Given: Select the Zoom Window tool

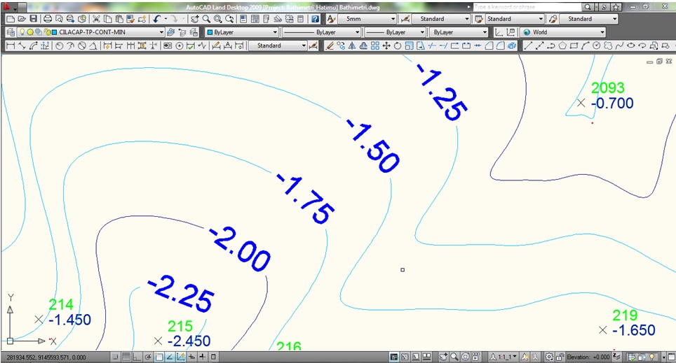Looking at the screenshot, I should pyautogui.click(x=217, y=19).
